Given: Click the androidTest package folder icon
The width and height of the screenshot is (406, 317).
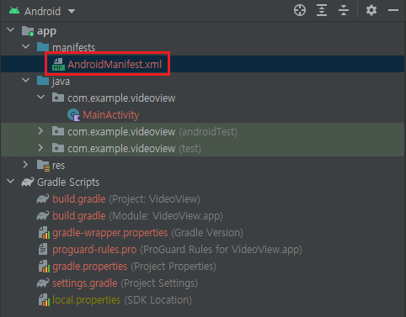Looking at the screenshot, I should pyautogui.click(x=58, y=131).
